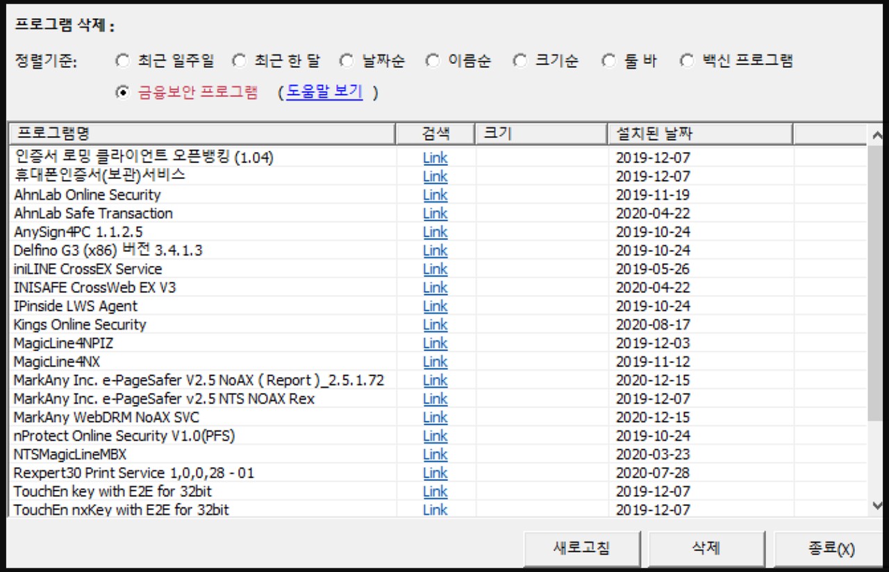Select the Kings Online Security entry
The height and width of the screenshot is (572, 889).
pos(80,325)
